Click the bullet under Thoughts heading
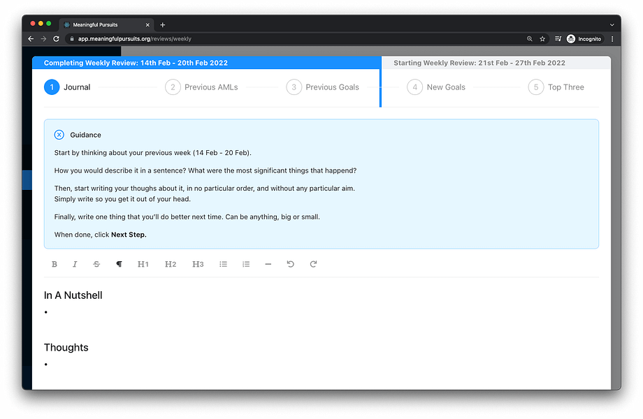This screenshot has width=643, height=419. click(x=46, y=365)
